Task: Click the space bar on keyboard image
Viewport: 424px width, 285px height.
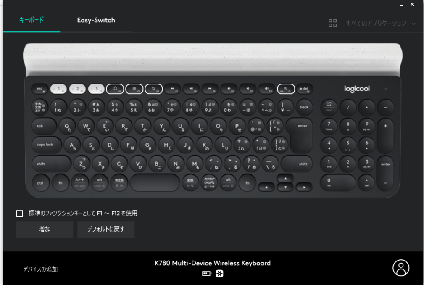Action: (155, 182)
